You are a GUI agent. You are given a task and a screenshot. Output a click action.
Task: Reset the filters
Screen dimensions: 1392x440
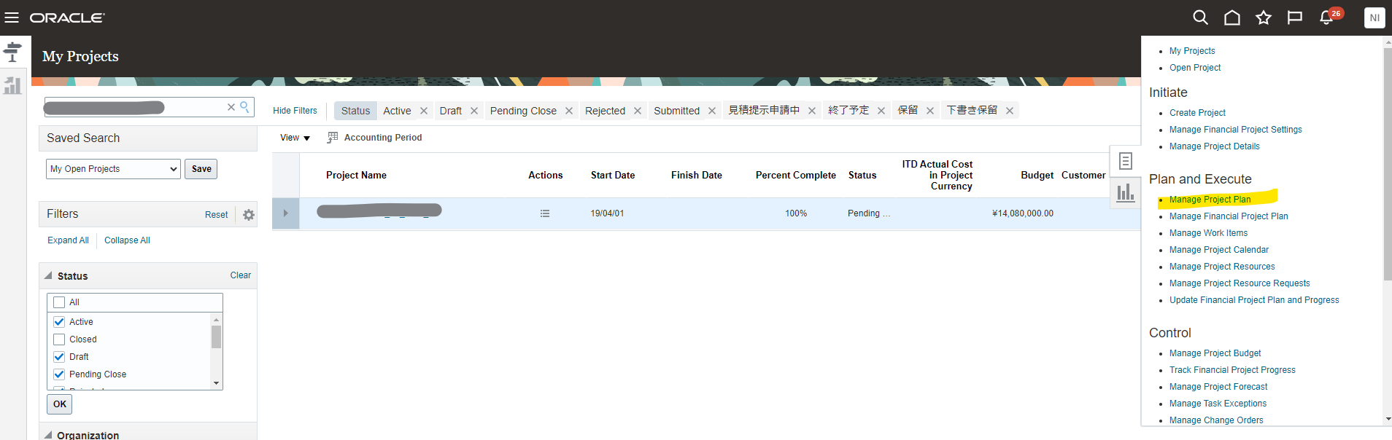216,215
